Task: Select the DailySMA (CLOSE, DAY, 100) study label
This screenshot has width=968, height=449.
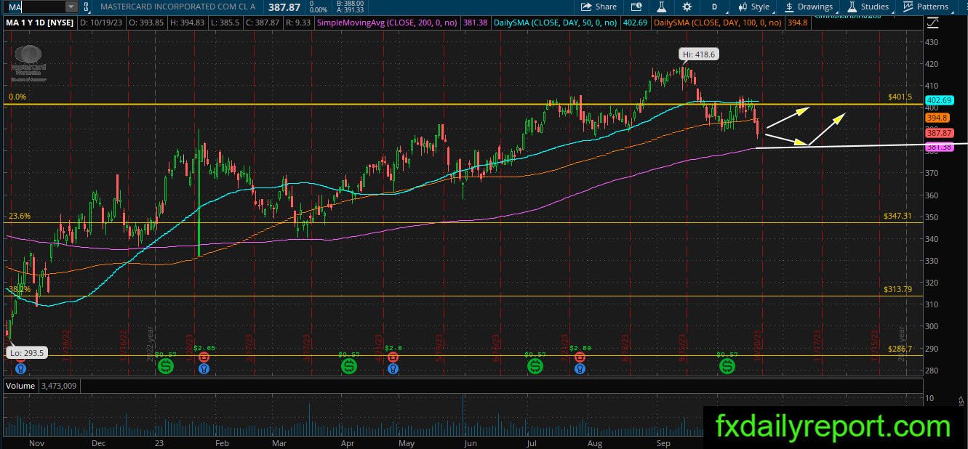Action: point(718,23)
